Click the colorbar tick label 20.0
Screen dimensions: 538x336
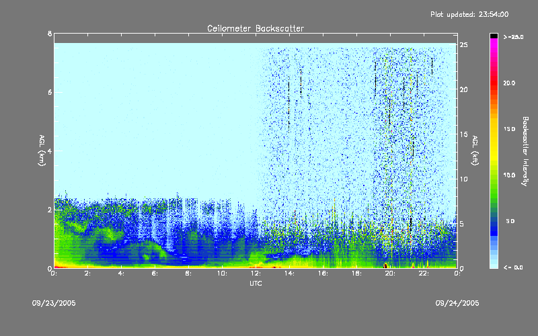(509, 83)
